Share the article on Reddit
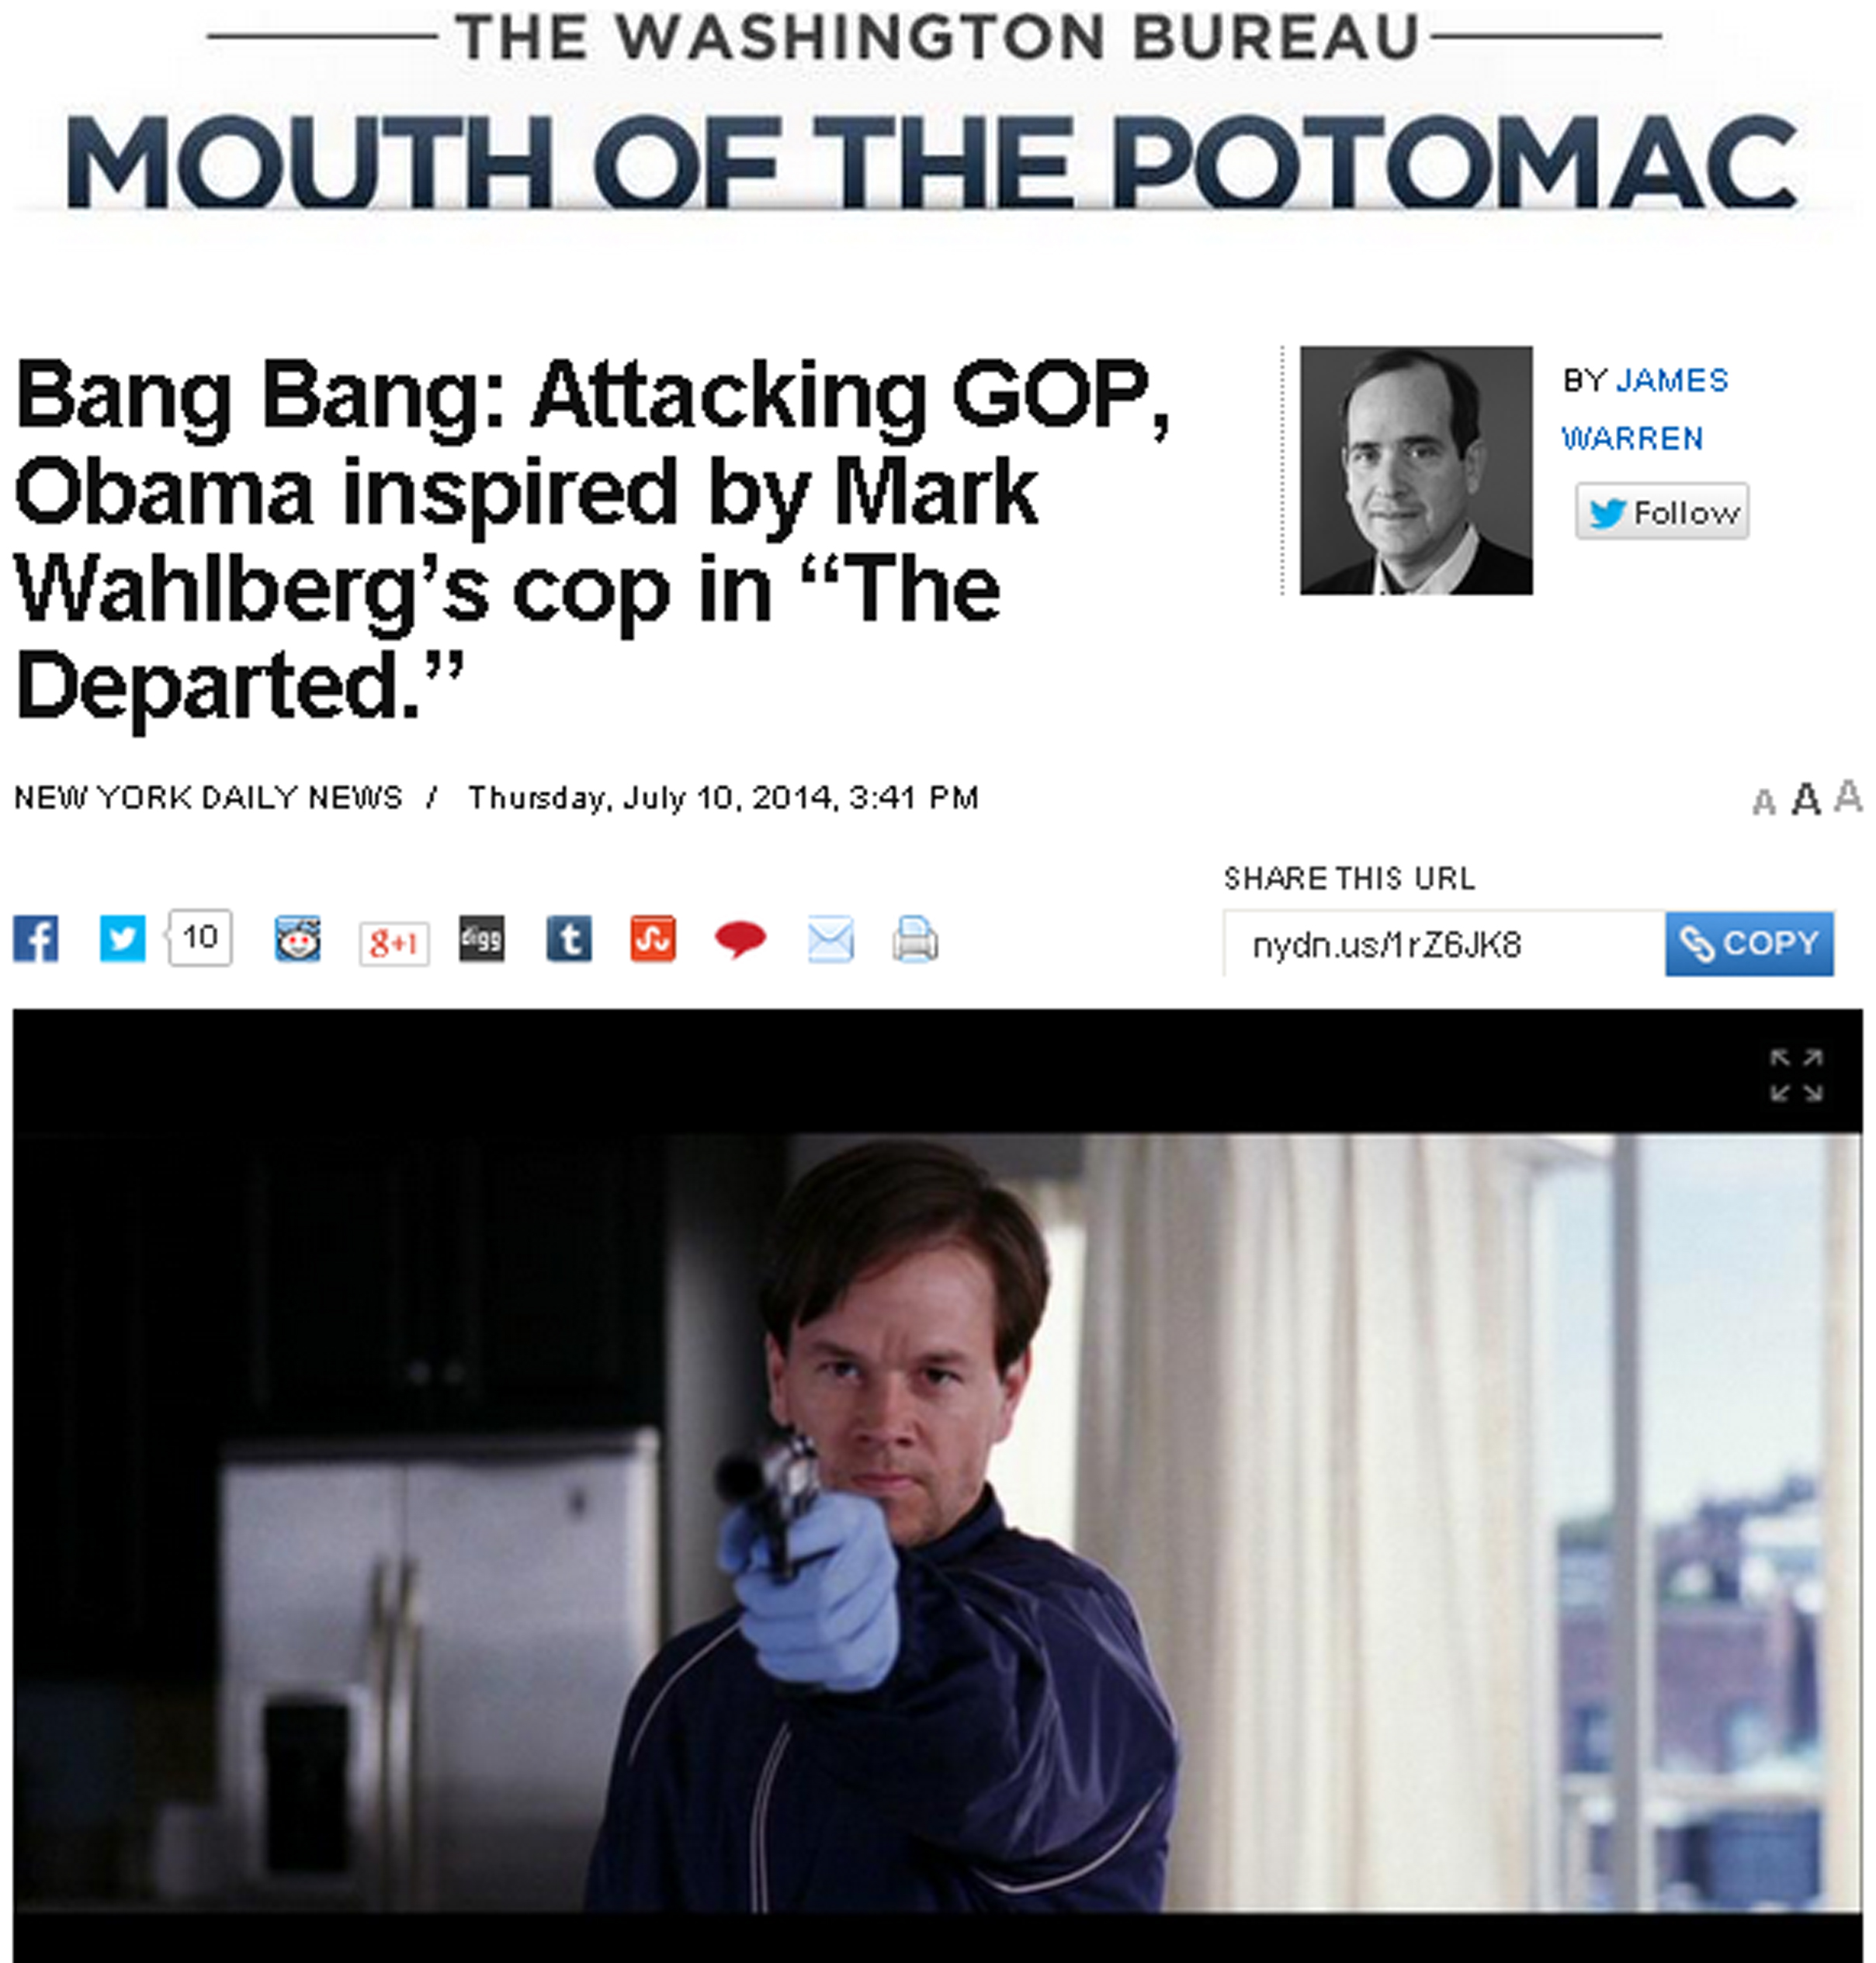Viewport: 1876px width, 1963px height. tap(297, 939)
